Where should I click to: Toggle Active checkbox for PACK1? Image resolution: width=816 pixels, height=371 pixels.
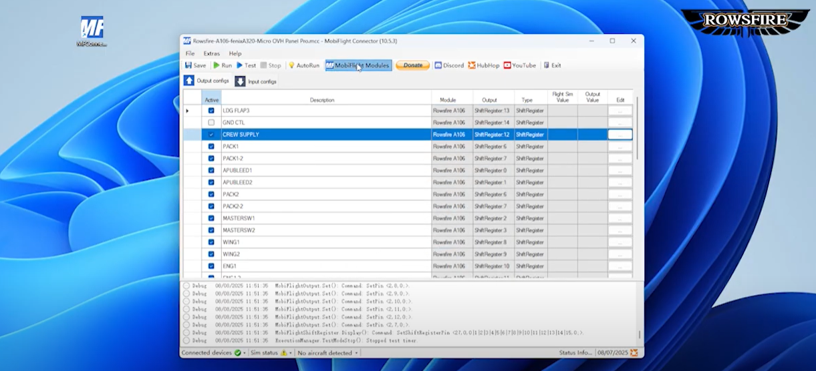pos(211,147)
